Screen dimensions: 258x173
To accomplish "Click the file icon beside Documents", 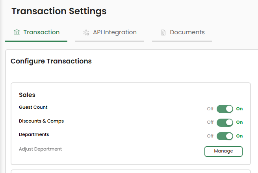I will pyautogui.click(x=163, y=33).
